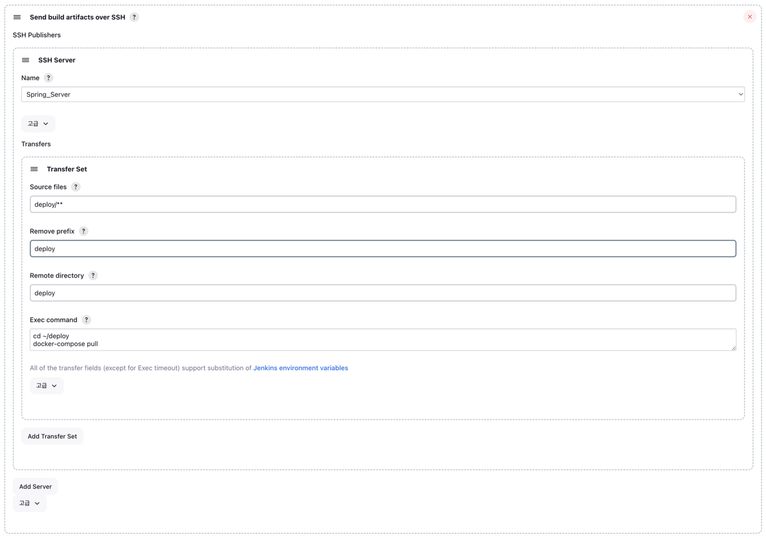Open the Spring_Server name dropdown
This screenshot has width=766, height=536.
coord(383,95)
